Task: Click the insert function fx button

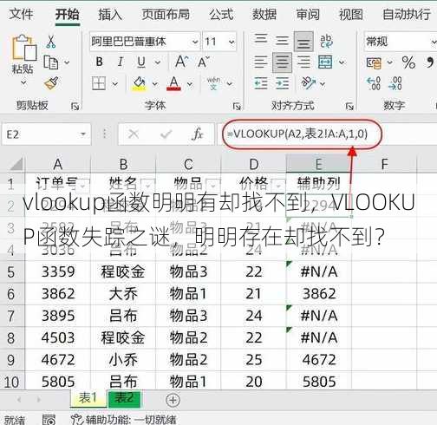Action: 198,134
